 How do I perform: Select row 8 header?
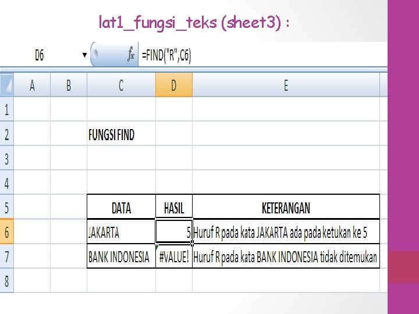6,281
